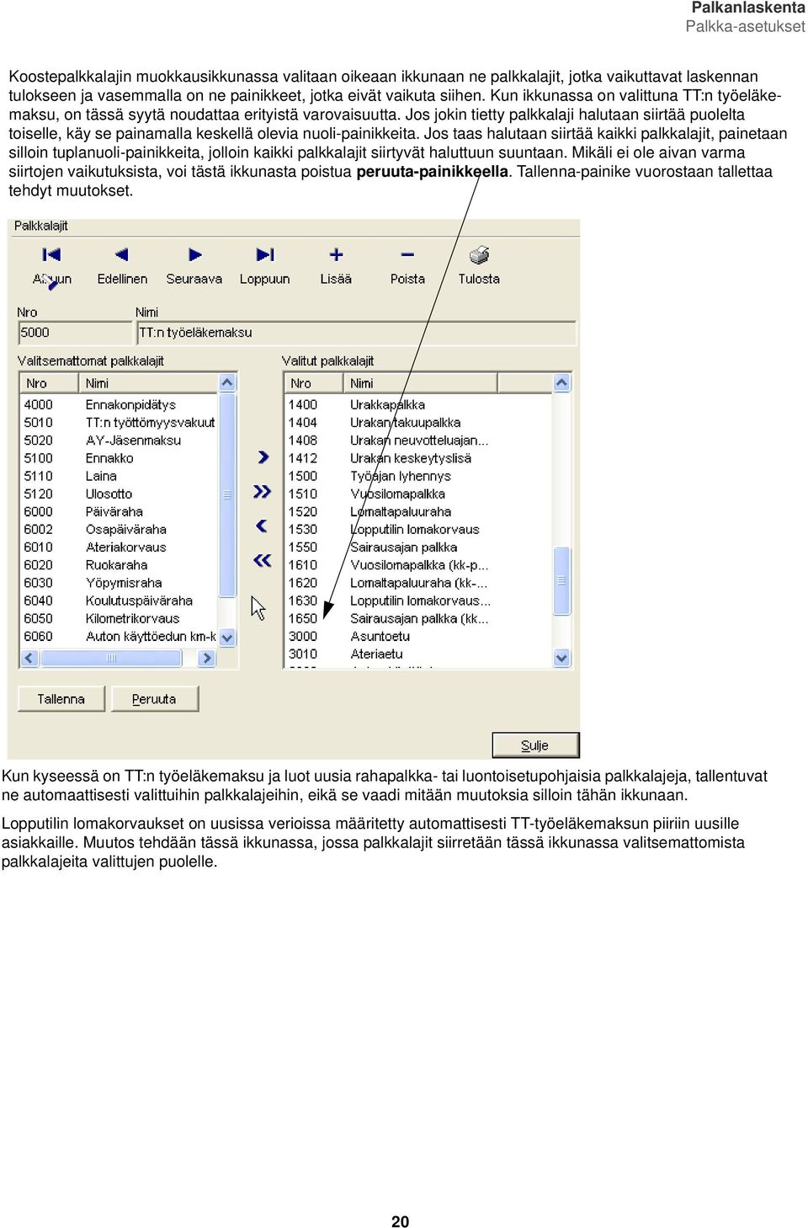Click Nro column header in unselected list
The height and width of the screenshot is (1228, 808).
[x=50, y=383]
